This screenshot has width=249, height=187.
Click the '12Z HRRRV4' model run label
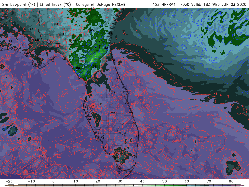[164, 5]
